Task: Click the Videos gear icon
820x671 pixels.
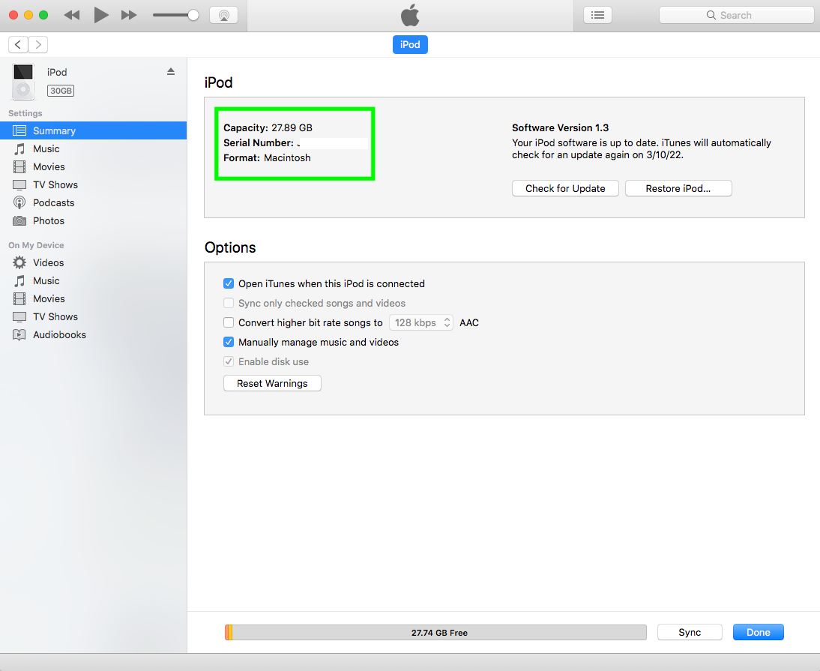Action: point(19,262)
